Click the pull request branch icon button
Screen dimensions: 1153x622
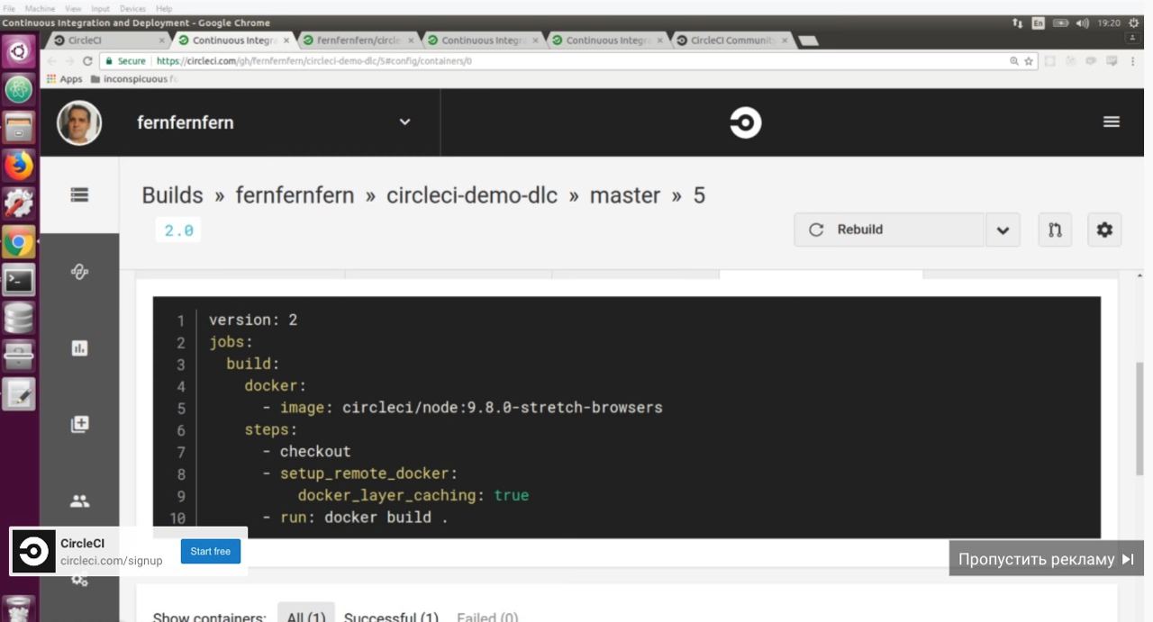1055,230
